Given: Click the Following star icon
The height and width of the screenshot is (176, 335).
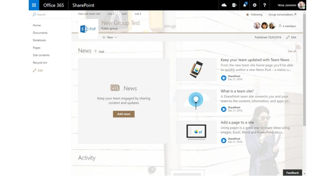Looking at the screenshot, I should point(247,15).
